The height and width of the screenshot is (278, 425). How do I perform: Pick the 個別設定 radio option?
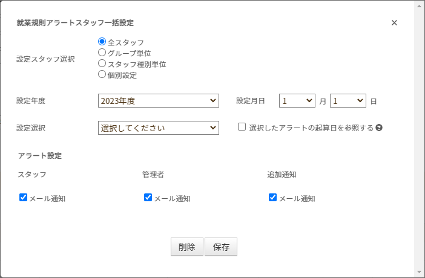tap(102, 74)
